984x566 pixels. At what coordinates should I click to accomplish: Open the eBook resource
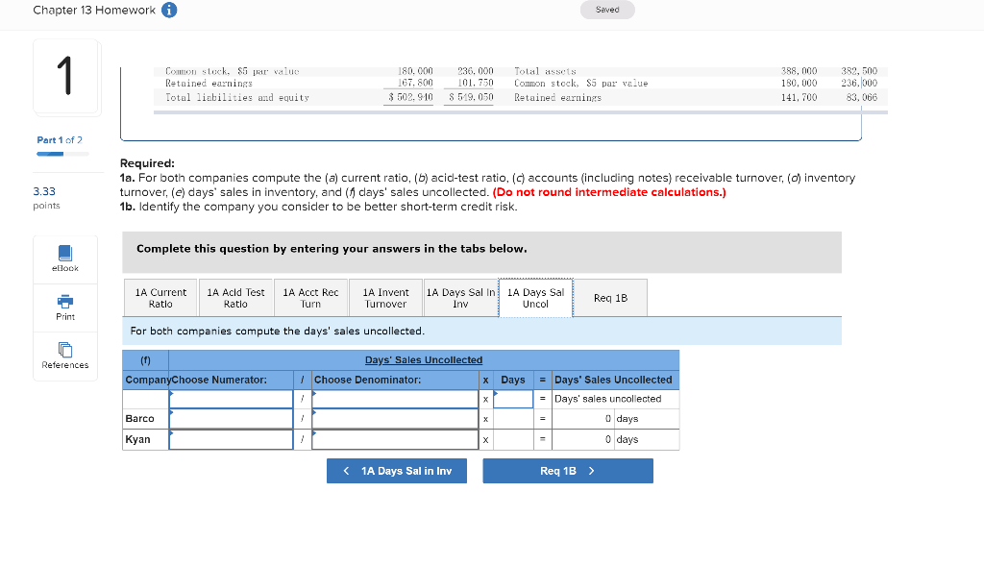pyautogui.click(x=64, y=258)
